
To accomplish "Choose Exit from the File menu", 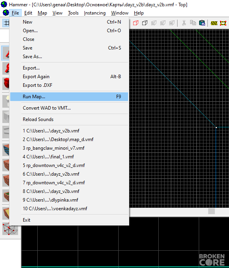I will pos(69,220).
